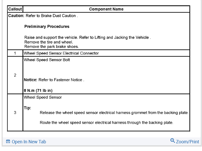The height and width of the screenshot is (151, 202).
Task: Select callout number 1 cell
Action: tap(15, 53)
